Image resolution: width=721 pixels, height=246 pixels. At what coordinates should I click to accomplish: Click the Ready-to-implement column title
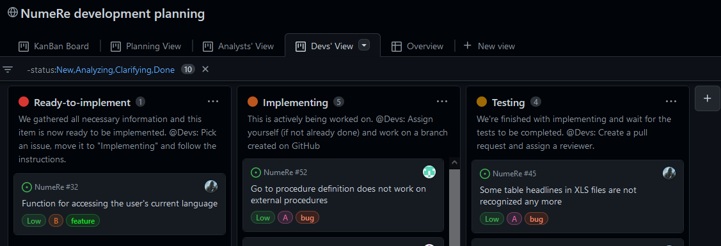83,102
